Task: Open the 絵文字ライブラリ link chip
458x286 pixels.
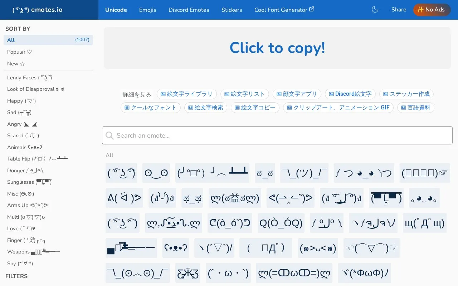Action: click(x=187, y=94)
